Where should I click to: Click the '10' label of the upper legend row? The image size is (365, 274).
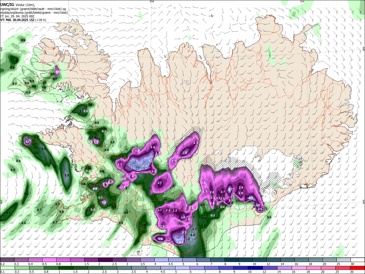[254, 264]
